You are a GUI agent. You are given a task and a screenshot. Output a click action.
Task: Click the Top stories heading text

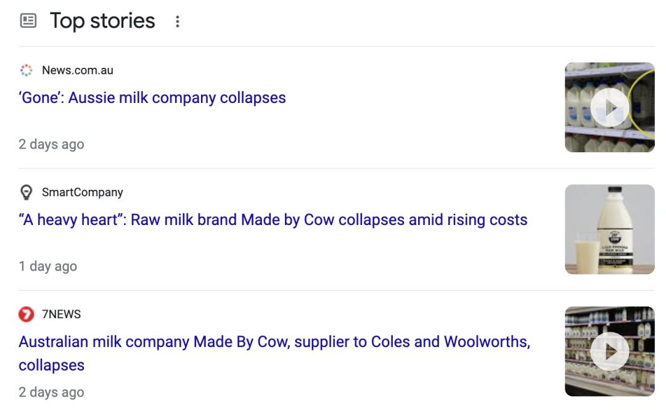(x=102, y=21)
